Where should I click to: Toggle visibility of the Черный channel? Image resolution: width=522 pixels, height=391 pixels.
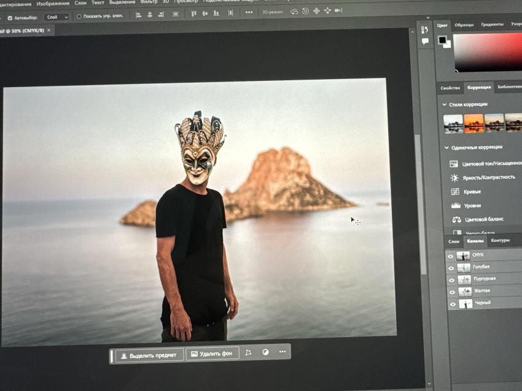453,304
